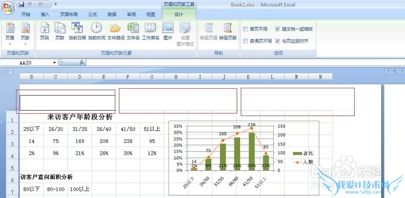Insert 文件名 file name
The image size is (405, 198).
tap(133, 31)
